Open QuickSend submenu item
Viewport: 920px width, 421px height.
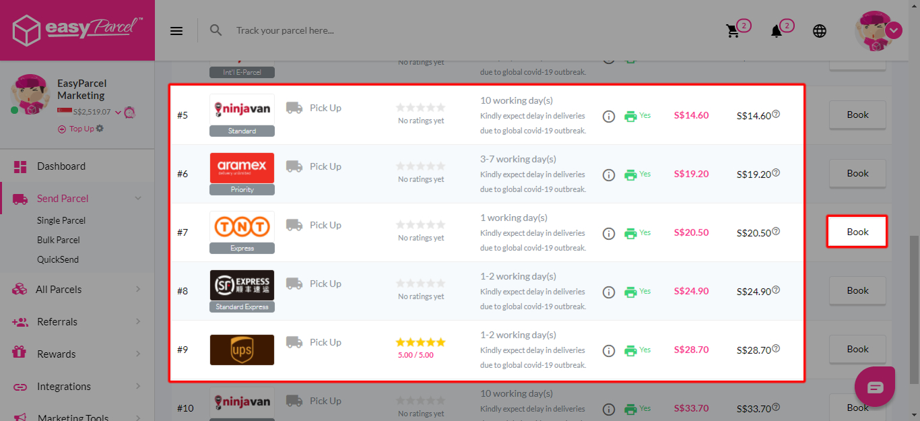[58, 259]
